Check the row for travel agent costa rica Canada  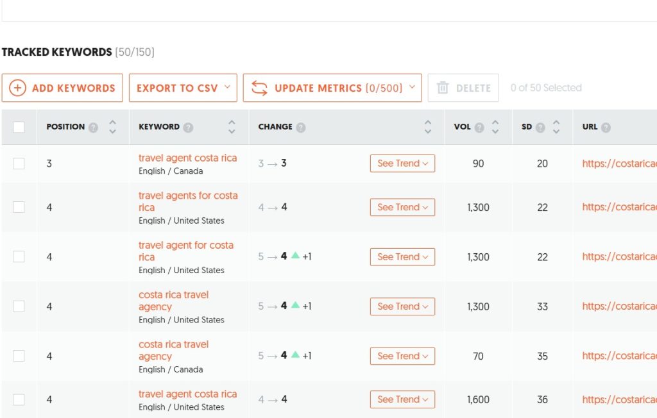click(x=19, y=163)
